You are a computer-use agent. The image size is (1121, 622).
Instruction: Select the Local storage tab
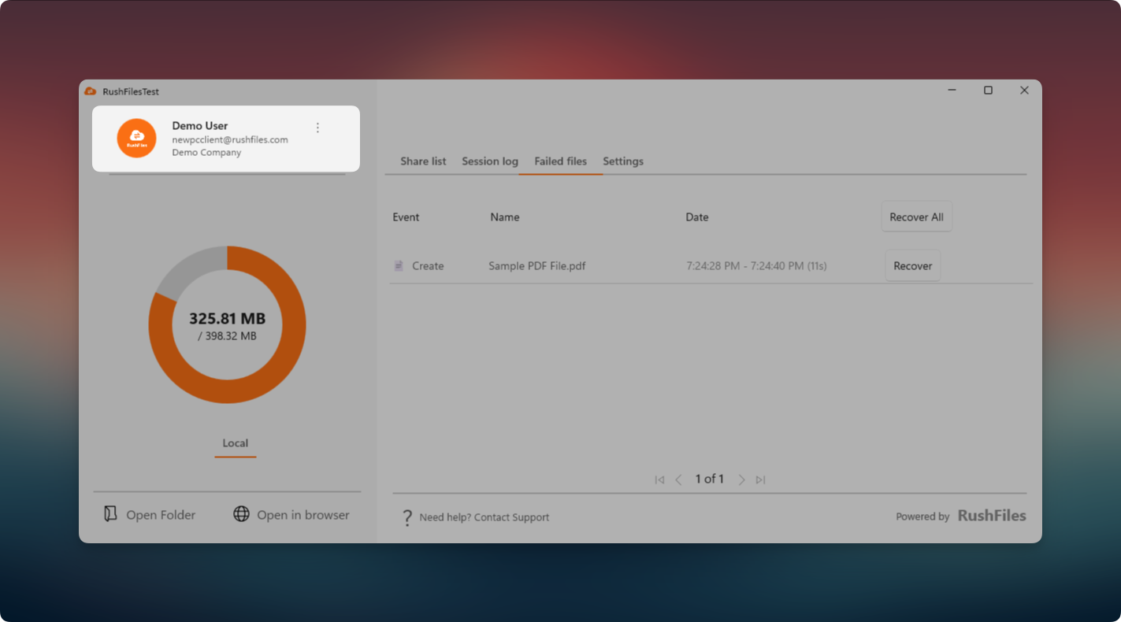click(235, 443)
